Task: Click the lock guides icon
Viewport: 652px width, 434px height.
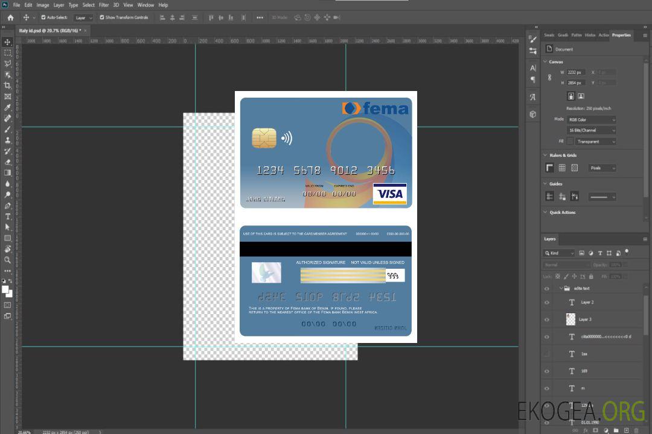Action: (x=562, y=197)
